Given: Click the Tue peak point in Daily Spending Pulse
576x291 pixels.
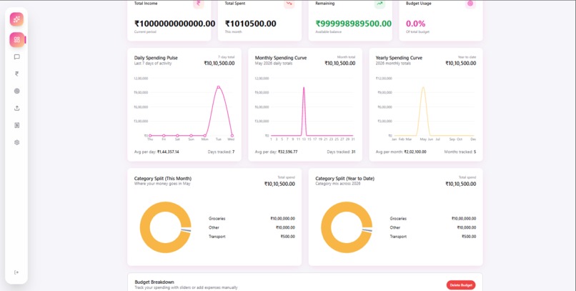Looking at the screenshot, I should tap(218, 87).
